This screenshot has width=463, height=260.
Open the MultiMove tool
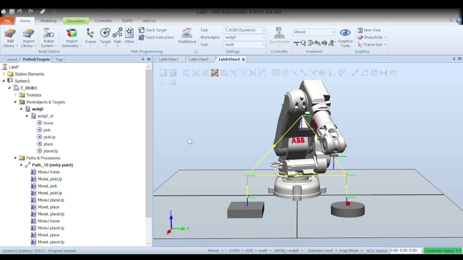pyautogui.click(x=187, y=36)
